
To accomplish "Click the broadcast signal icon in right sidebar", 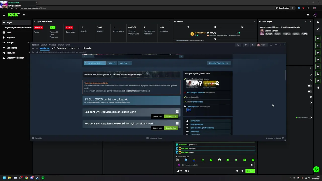I will pos(318,67).
